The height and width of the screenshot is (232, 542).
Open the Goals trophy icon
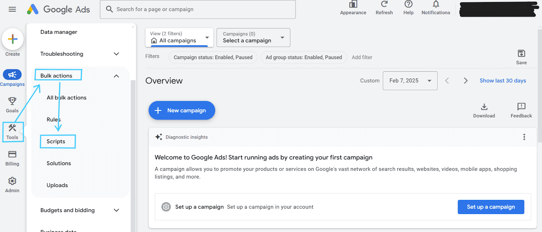[x=12, y=101]
